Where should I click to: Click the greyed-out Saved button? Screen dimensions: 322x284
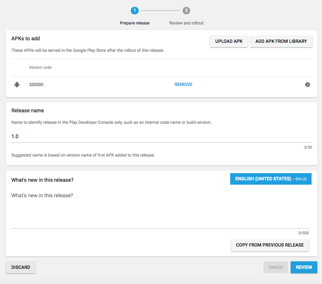[276, 267]
